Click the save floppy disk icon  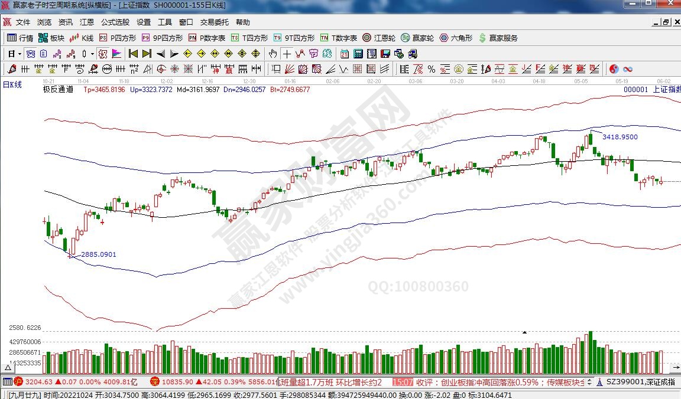coord(385,54)
